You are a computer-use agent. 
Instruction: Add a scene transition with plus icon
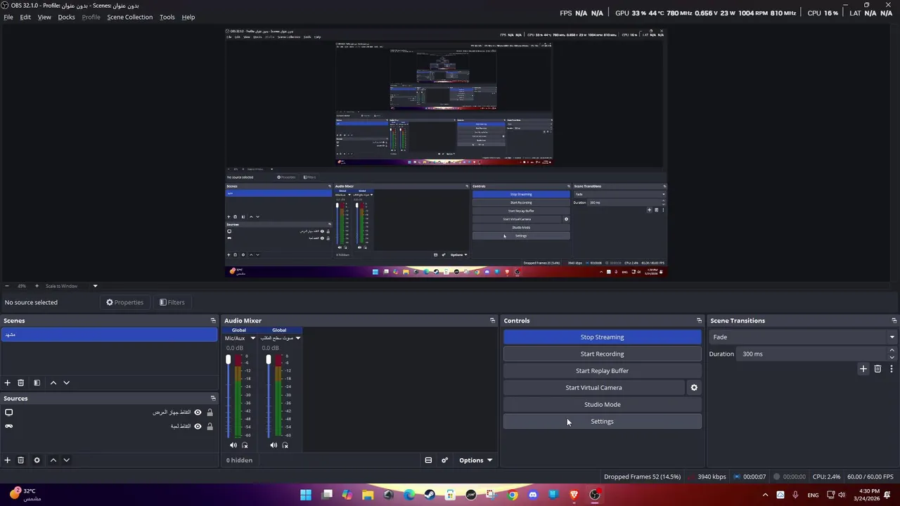click(863, 369)
